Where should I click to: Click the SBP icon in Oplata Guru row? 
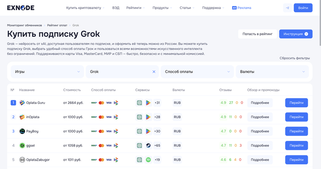pos(116,103)
